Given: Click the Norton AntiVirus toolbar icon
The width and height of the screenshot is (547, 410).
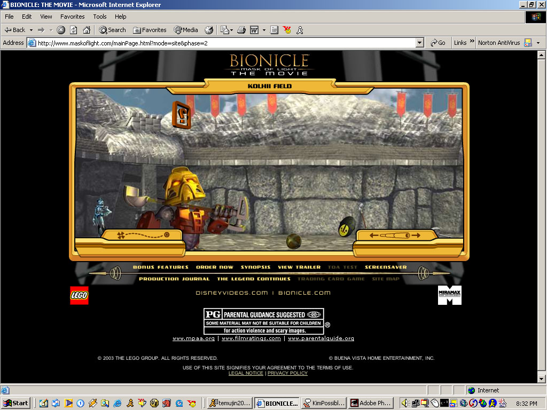Looking at the screenshot, I should point(528,43).
